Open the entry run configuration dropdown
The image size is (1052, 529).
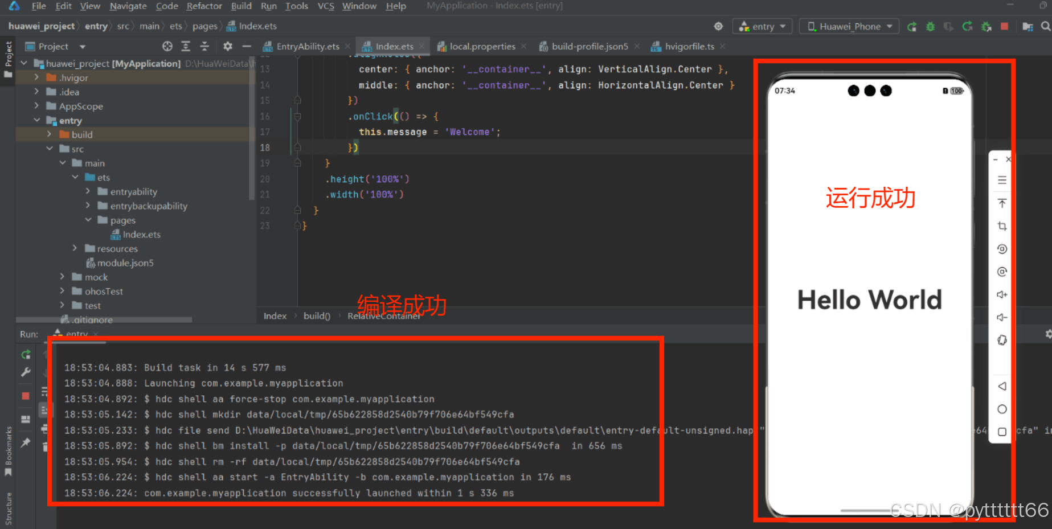[x=763, y=26]
